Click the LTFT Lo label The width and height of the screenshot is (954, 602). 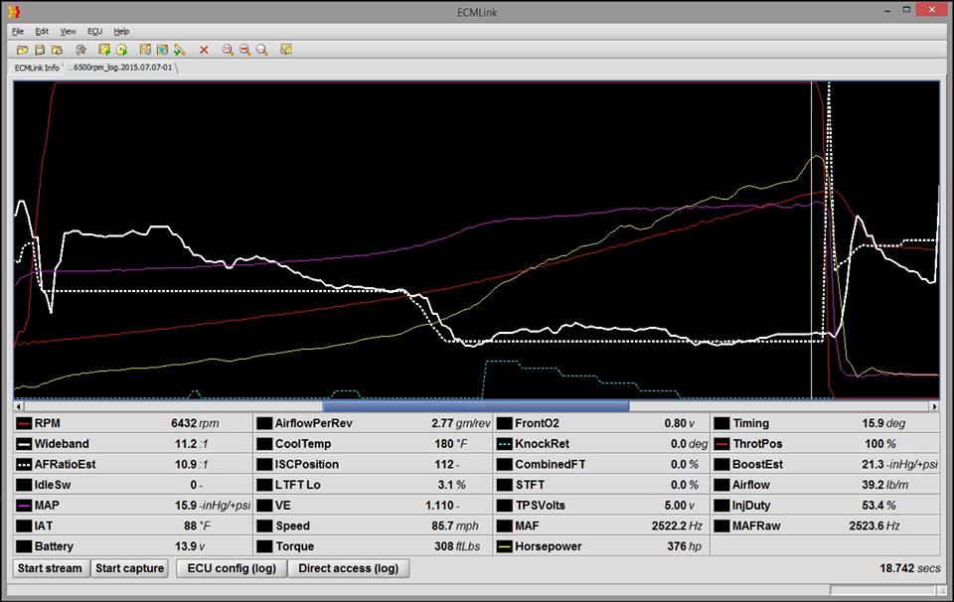(297, 485)
